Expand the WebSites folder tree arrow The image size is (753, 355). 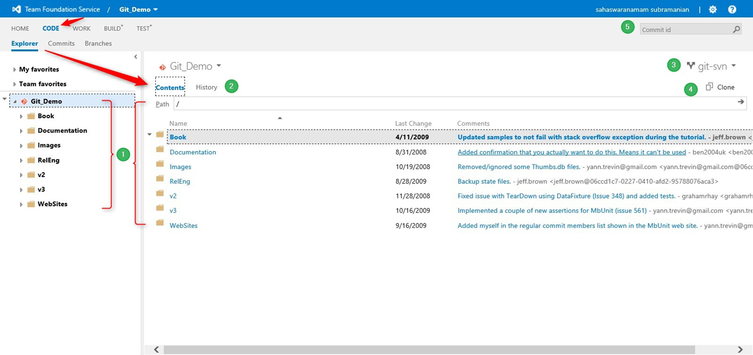click(21, 205)
